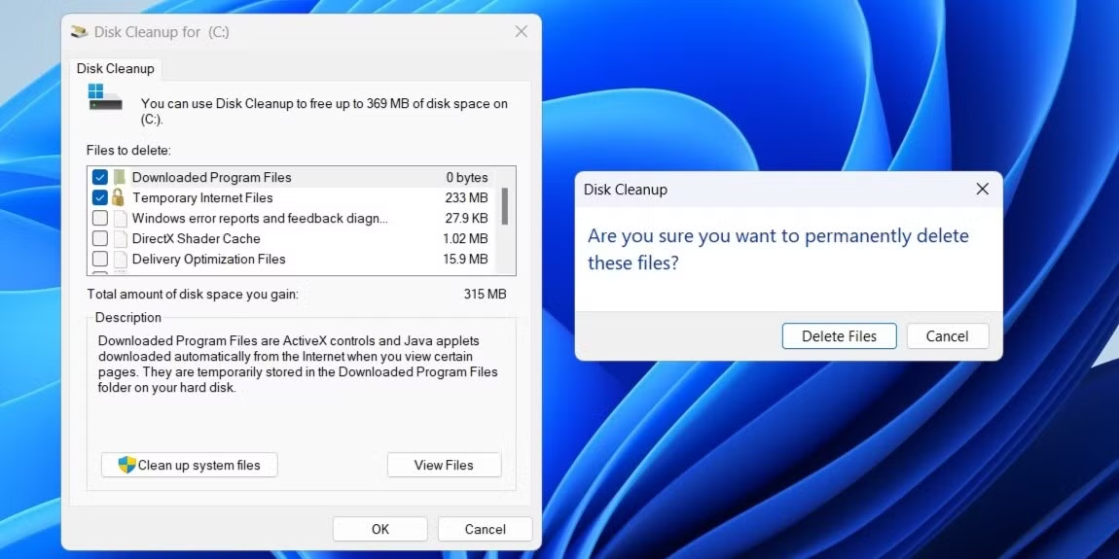The width and height of the screenshot is (1119, 559).
Task: Click the 1.02 MB size value
Action: tap(465, 239)
